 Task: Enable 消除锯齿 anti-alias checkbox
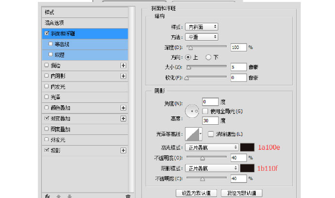tap(211, 134)
